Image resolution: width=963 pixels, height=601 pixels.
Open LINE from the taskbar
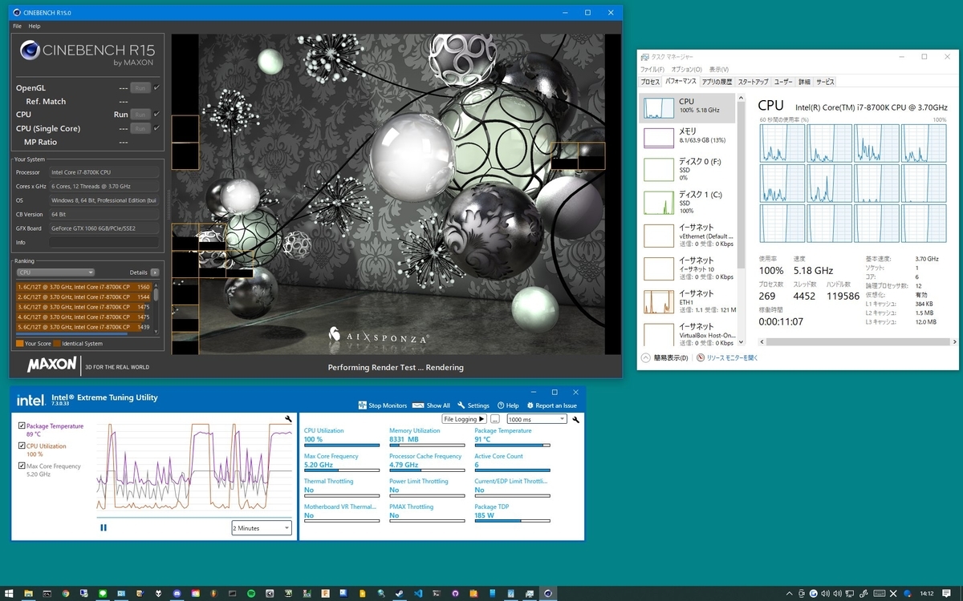point(103,594)
